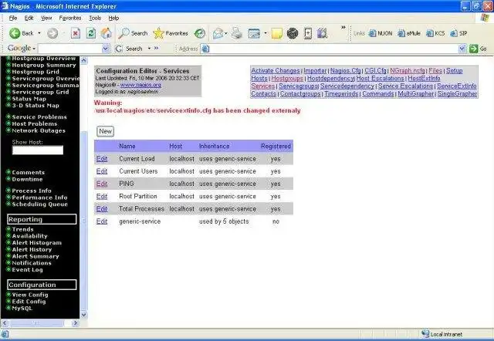Expand Google toolbar overflow chevron

coord(157,48)
